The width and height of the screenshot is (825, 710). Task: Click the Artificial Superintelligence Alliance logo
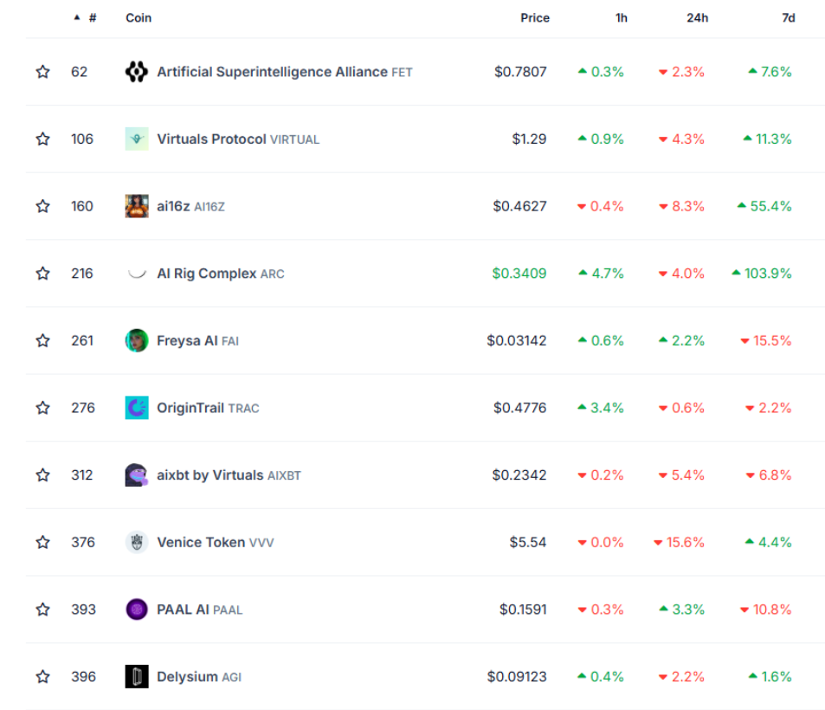136,72
